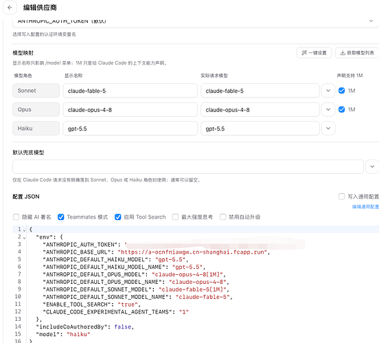The width and height of the screenshot is (379, 343).
Task: Edit the Haiku display name gpt-5.5 field
Action: (130, 129)
